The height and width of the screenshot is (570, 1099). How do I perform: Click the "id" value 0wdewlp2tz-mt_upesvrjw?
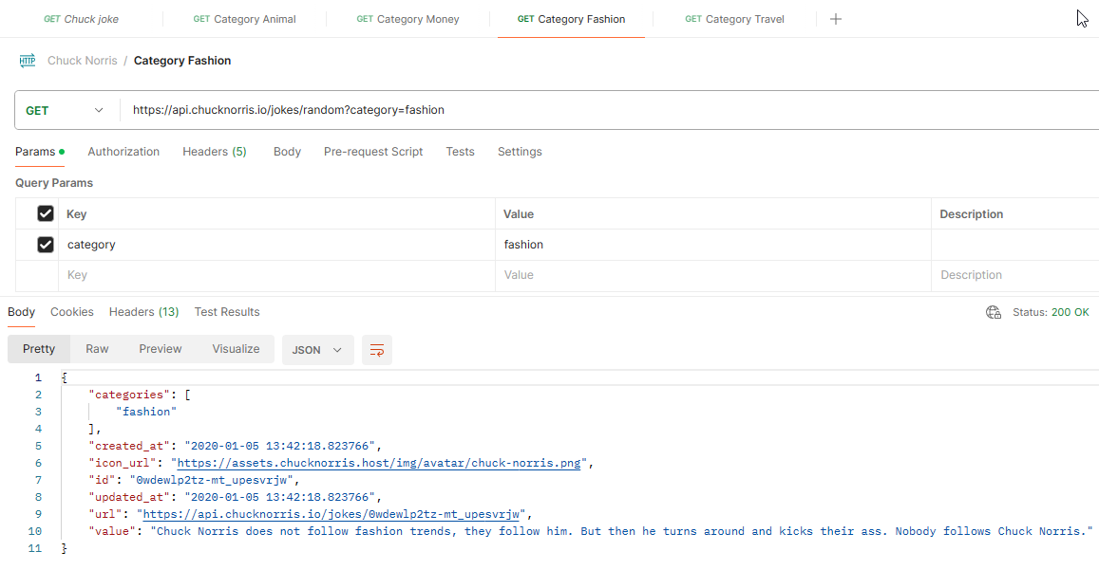[x=211, y=480]
